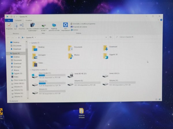
Task: Collapse the Cartelle (7) group
Action: click(x=30, y=43)
